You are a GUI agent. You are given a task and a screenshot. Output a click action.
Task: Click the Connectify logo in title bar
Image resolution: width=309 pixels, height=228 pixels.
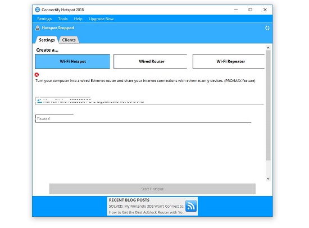(x=37, y=10)
